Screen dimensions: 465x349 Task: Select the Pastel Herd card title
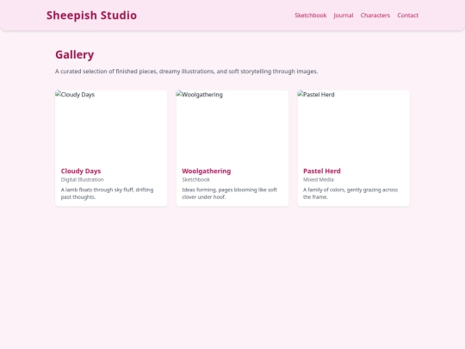tap(322, 171)
